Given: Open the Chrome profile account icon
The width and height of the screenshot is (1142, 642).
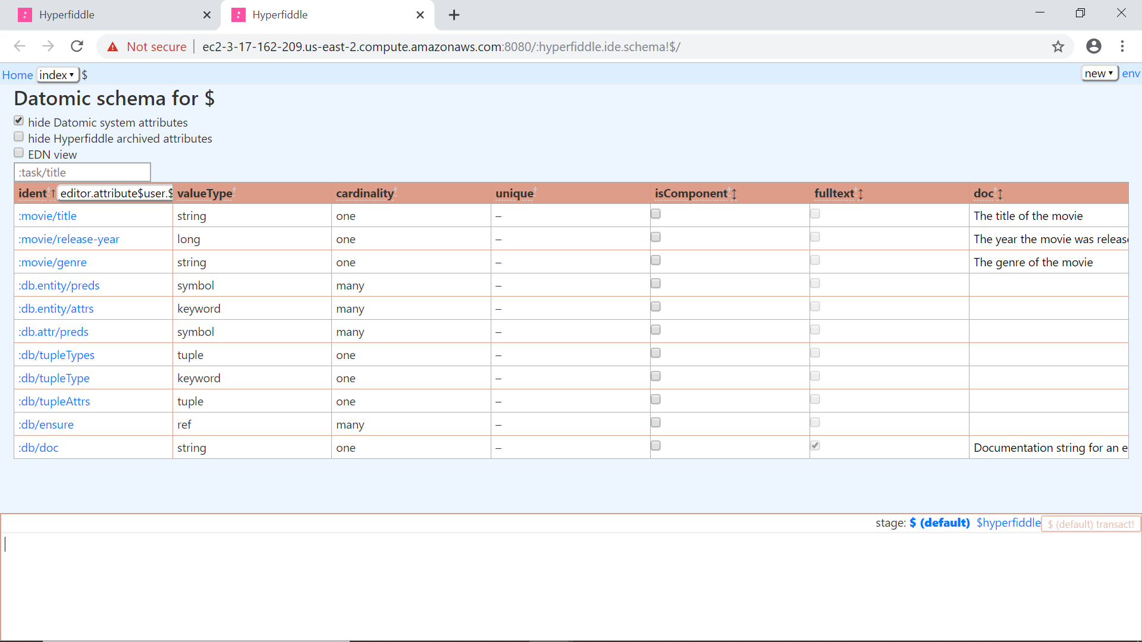Looking at the screenshot, I should 1093,46.
